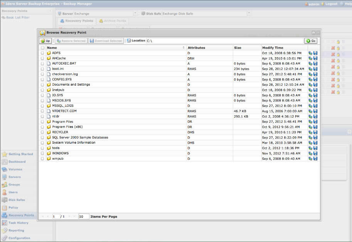The height and width of the screenshot is (242, 352).
Task: Open SQL Server 2000 Sample Databases folder
Action: point(80,138)
